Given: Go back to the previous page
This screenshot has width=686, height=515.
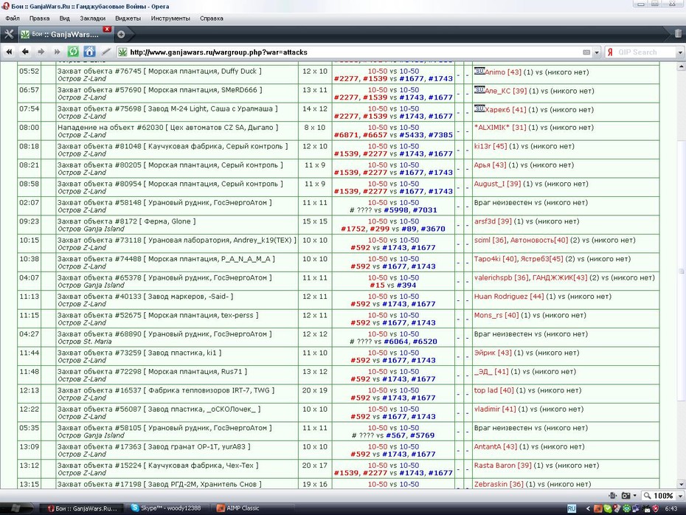Looking at the screenshot, I should coord(25,52).
